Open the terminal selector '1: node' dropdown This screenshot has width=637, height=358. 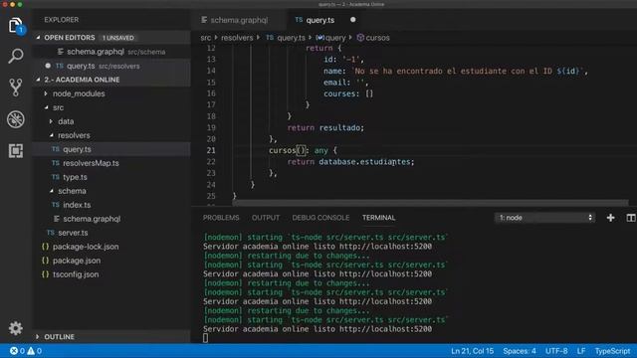coord(544,218)
